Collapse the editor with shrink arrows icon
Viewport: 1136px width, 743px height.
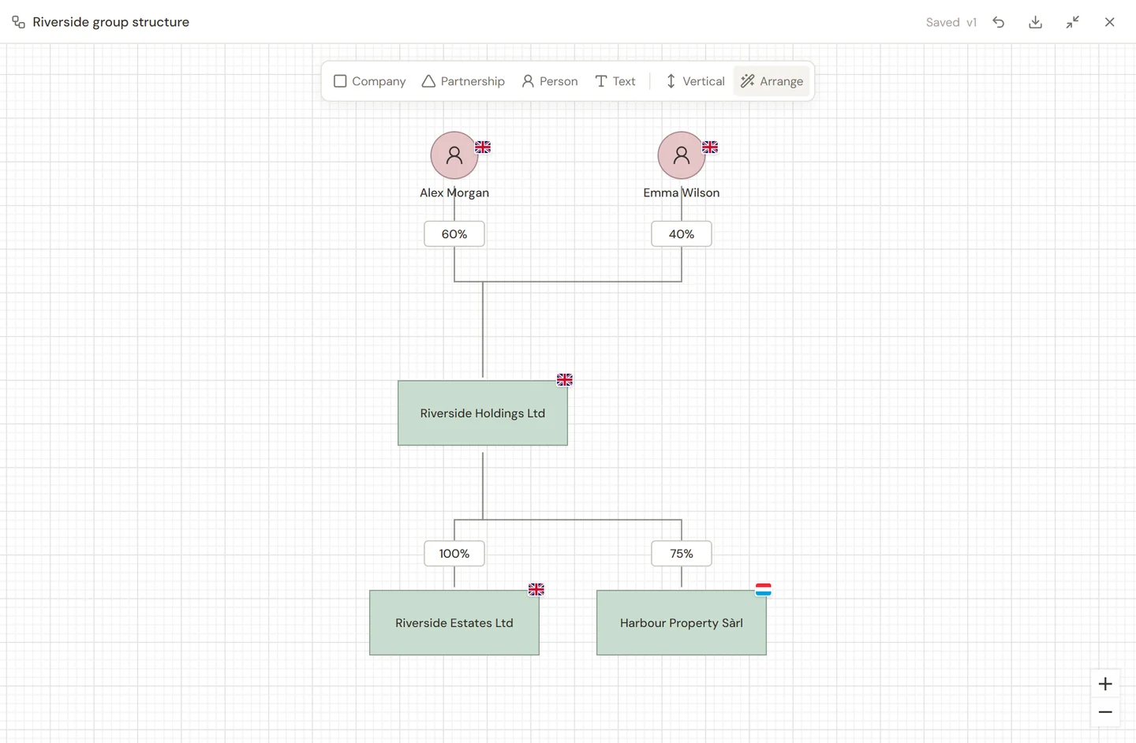pos(1073,22)
